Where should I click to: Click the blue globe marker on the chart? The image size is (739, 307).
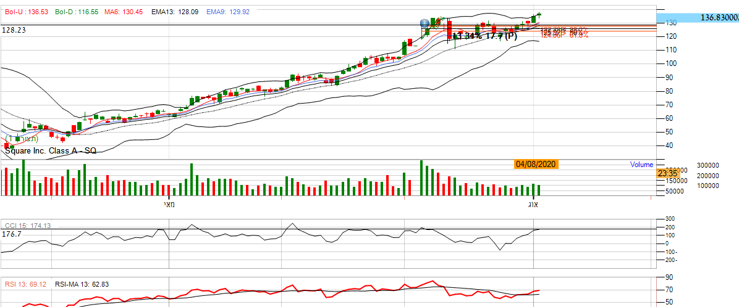point(424,23)
